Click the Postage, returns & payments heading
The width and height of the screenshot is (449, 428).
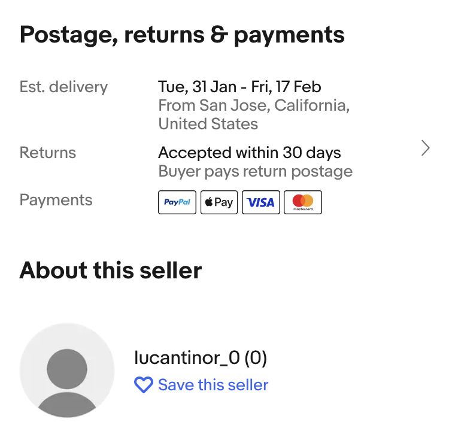[x=182, y=35]
